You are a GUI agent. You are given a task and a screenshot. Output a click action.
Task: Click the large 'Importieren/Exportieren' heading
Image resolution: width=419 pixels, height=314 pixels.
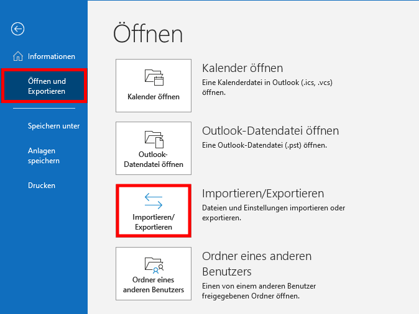click(263, 194)
